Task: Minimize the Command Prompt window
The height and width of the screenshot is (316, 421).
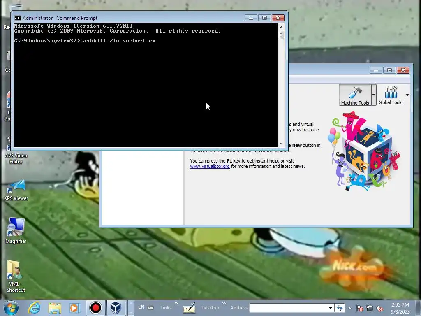Action: 251,18
